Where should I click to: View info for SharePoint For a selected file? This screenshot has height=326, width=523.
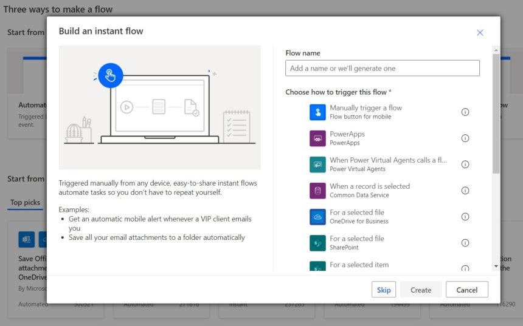click(465, 243)
